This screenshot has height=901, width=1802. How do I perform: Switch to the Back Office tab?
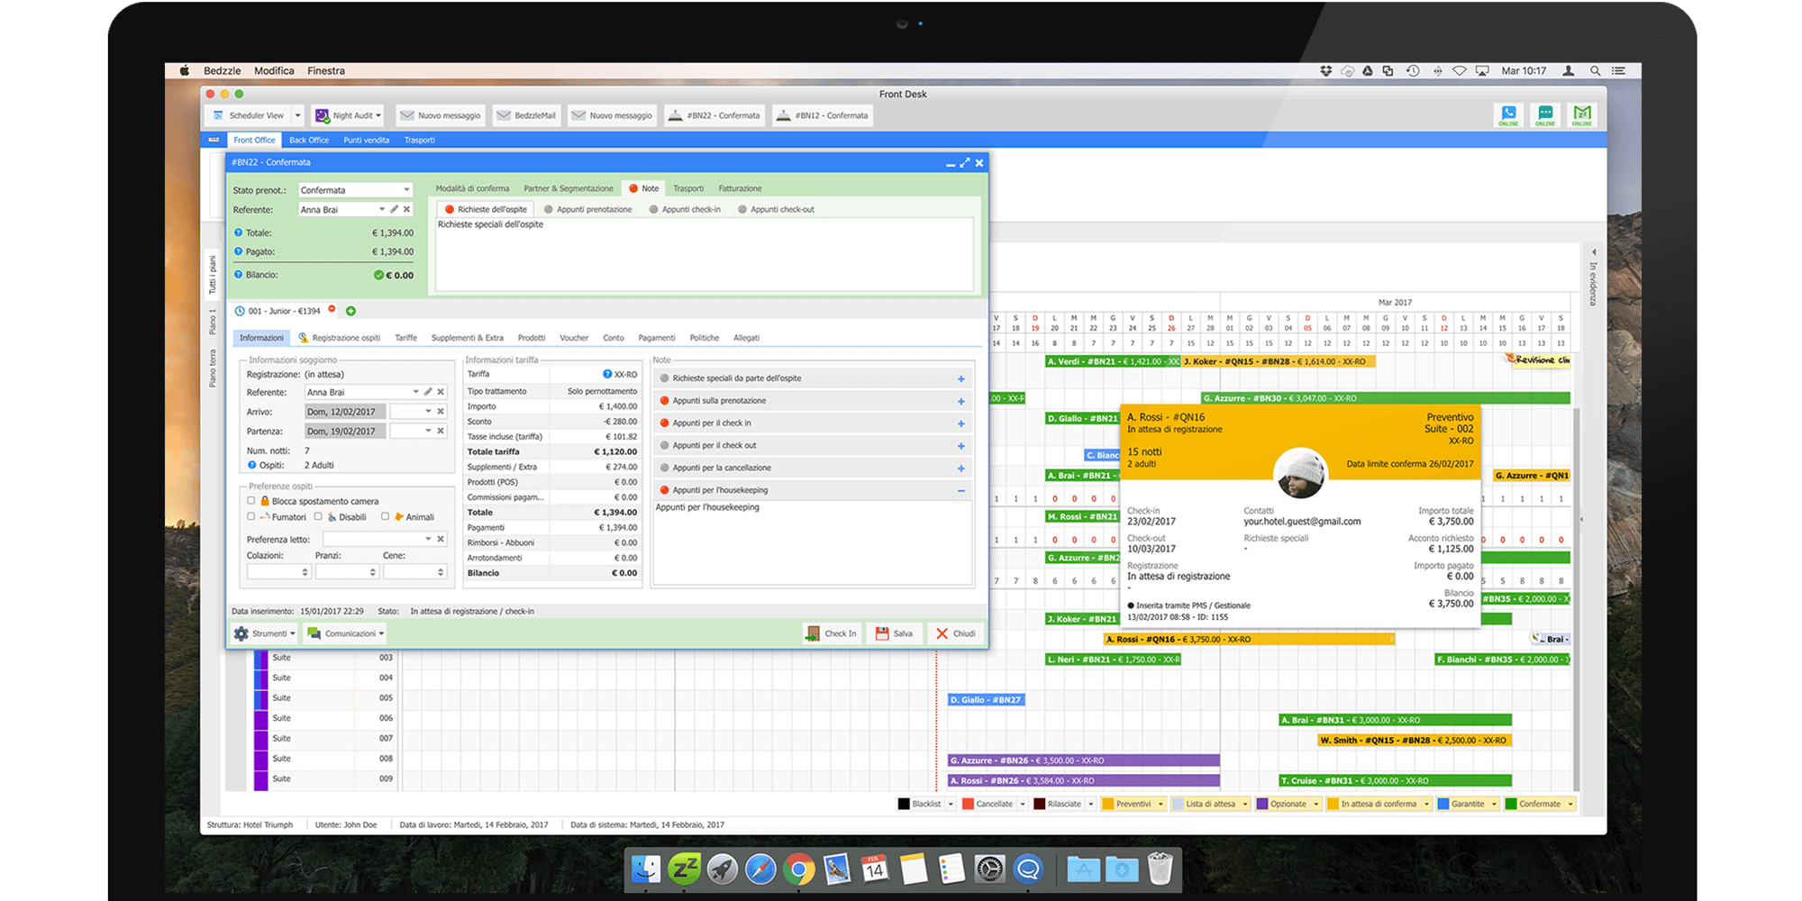pos(309,140)
